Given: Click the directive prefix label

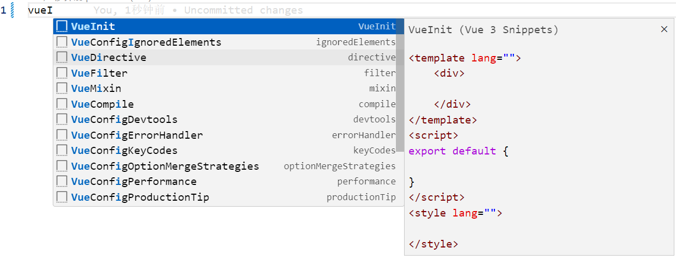Looking at the screenshot, I should click(x=372, y=57).
